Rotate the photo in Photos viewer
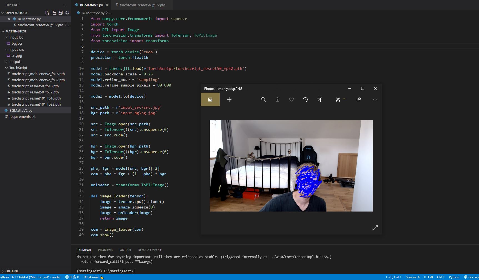This screenshot has height=280, width=479. tap(305, 100)
